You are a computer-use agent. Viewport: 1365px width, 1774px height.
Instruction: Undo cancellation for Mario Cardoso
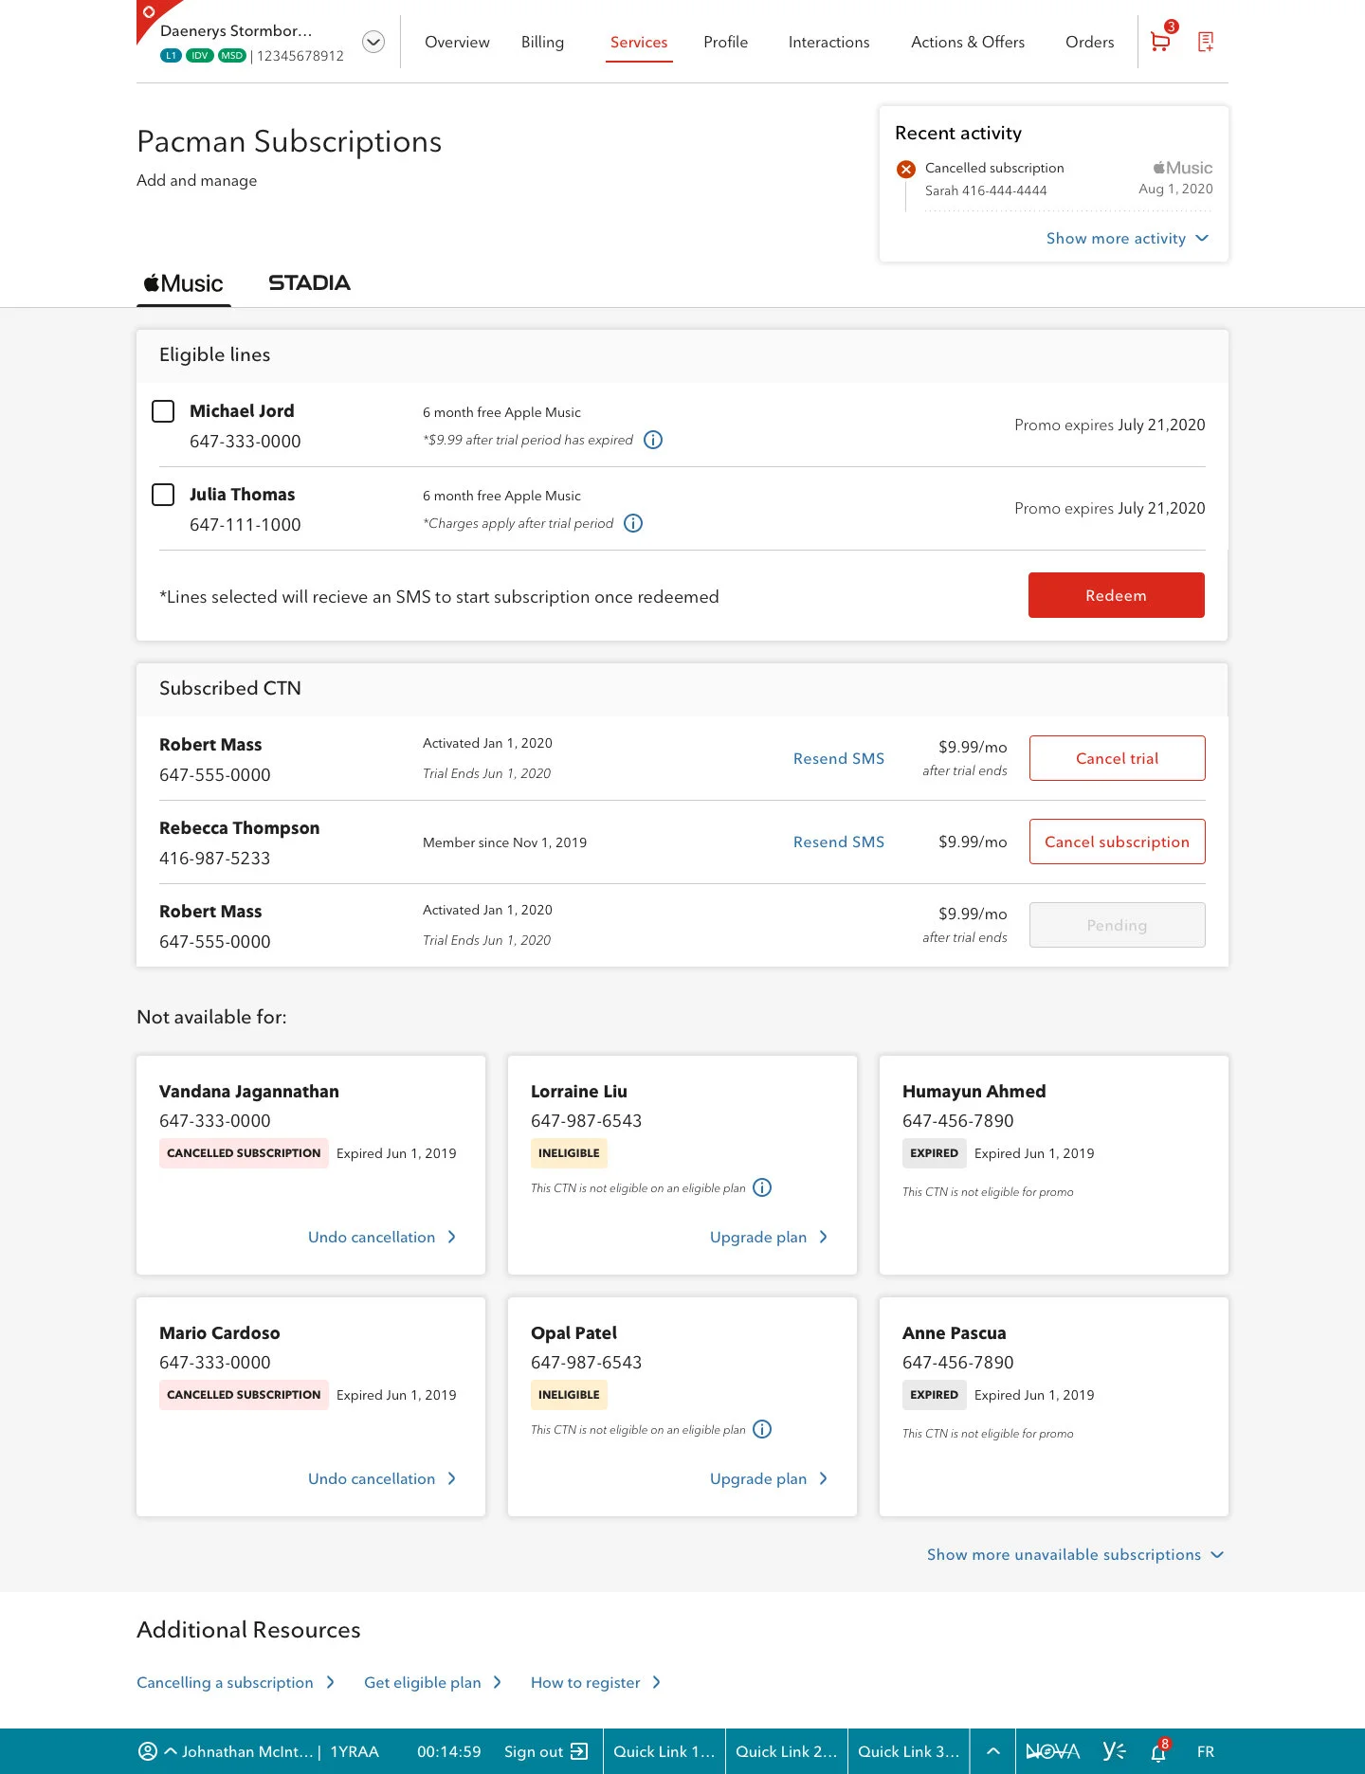click(382, 1478)
